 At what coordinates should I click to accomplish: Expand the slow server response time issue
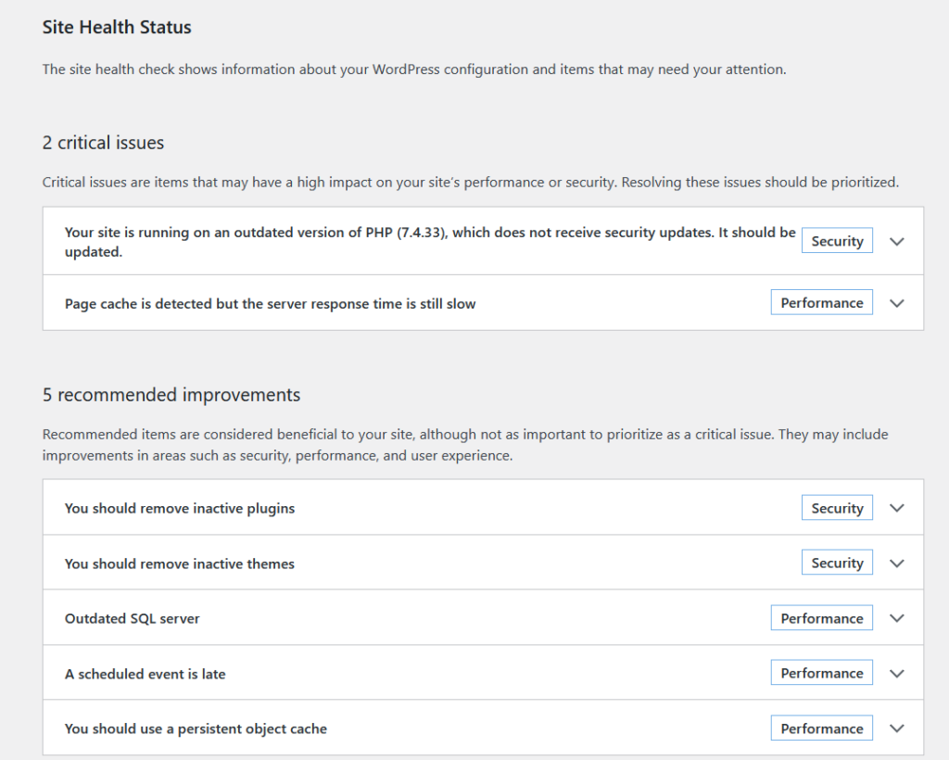point(896,302)
